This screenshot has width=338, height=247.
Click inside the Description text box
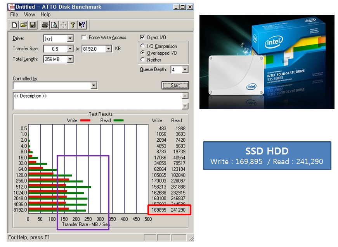pos(98,101)
